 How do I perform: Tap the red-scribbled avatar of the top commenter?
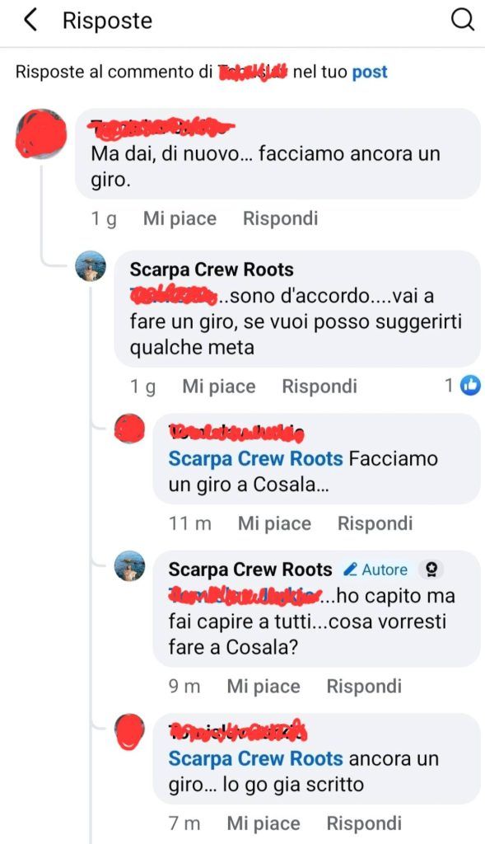pos(41,134)
